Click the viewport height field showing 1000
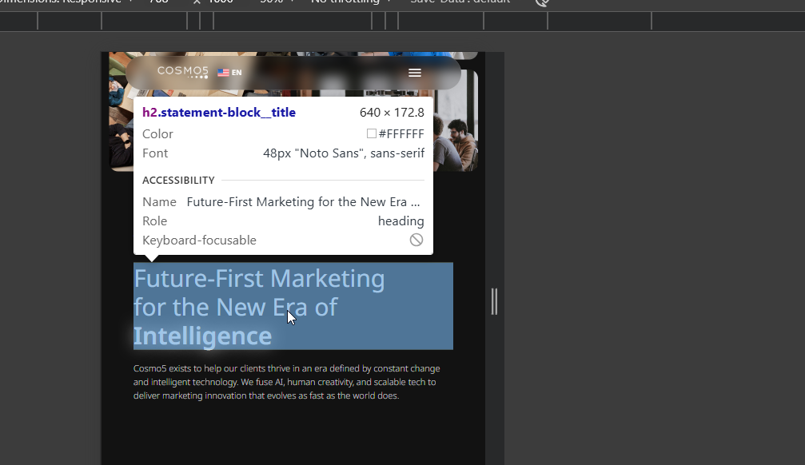The image size is (805, 465). [220, 2]
